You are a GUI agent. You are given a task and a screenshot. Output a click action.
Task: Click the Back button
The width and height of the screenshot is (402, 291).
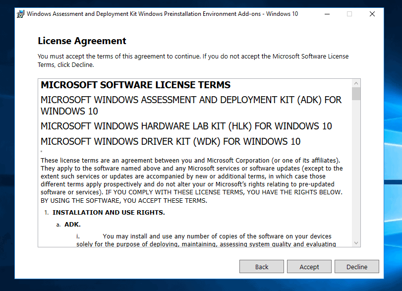pos(261,266)
